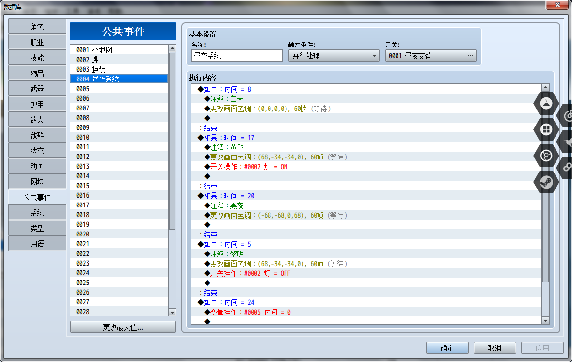Select 开关操作:#0002 灯 = OFF line
The image size is (572, 362).
(366, 273)
